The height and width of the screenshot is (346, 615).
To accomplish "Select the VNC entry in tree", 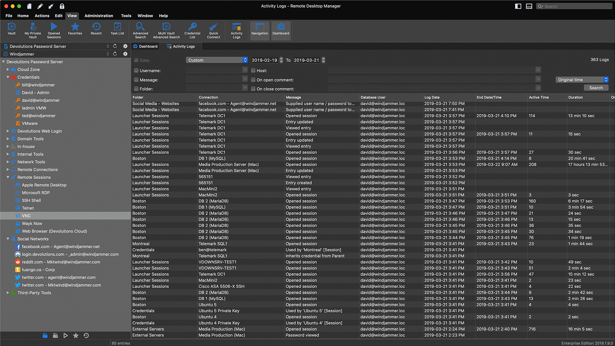I will (x=26, y=216).
